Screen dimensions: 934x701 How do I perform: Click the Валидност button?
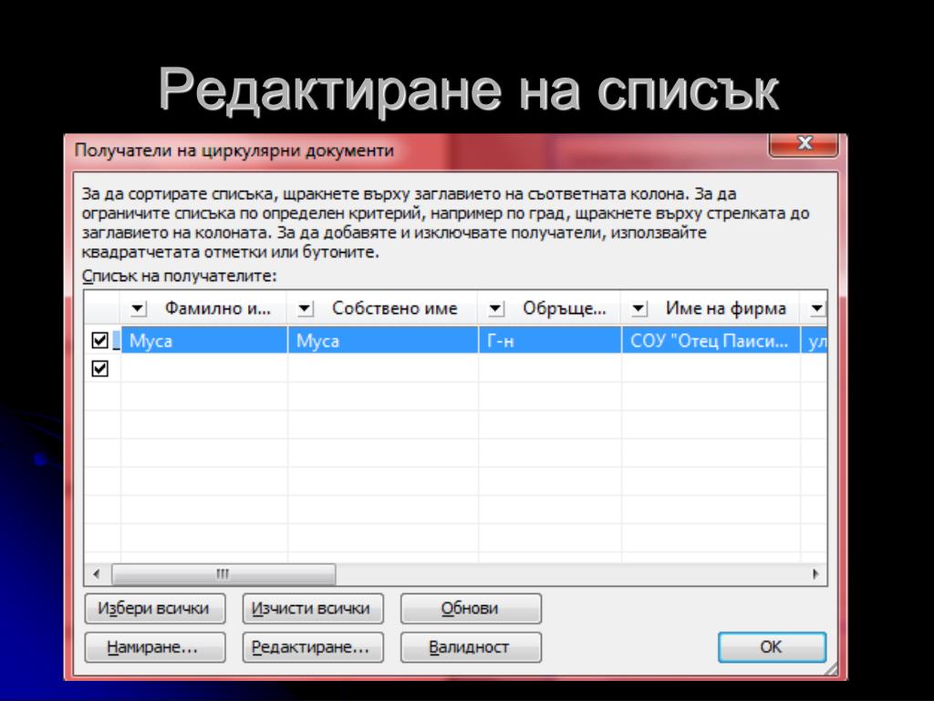(471, 647)
